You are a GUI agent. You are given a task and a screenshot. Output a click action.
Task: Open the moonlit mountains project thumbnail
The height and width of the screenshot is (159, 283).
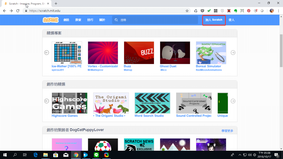tap(175, 145)
